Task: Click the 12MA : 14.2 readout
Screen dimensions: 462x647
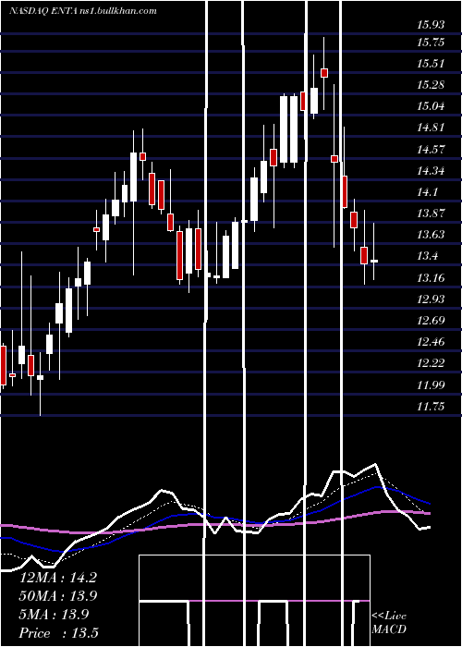Action: (x=58, y=578)
